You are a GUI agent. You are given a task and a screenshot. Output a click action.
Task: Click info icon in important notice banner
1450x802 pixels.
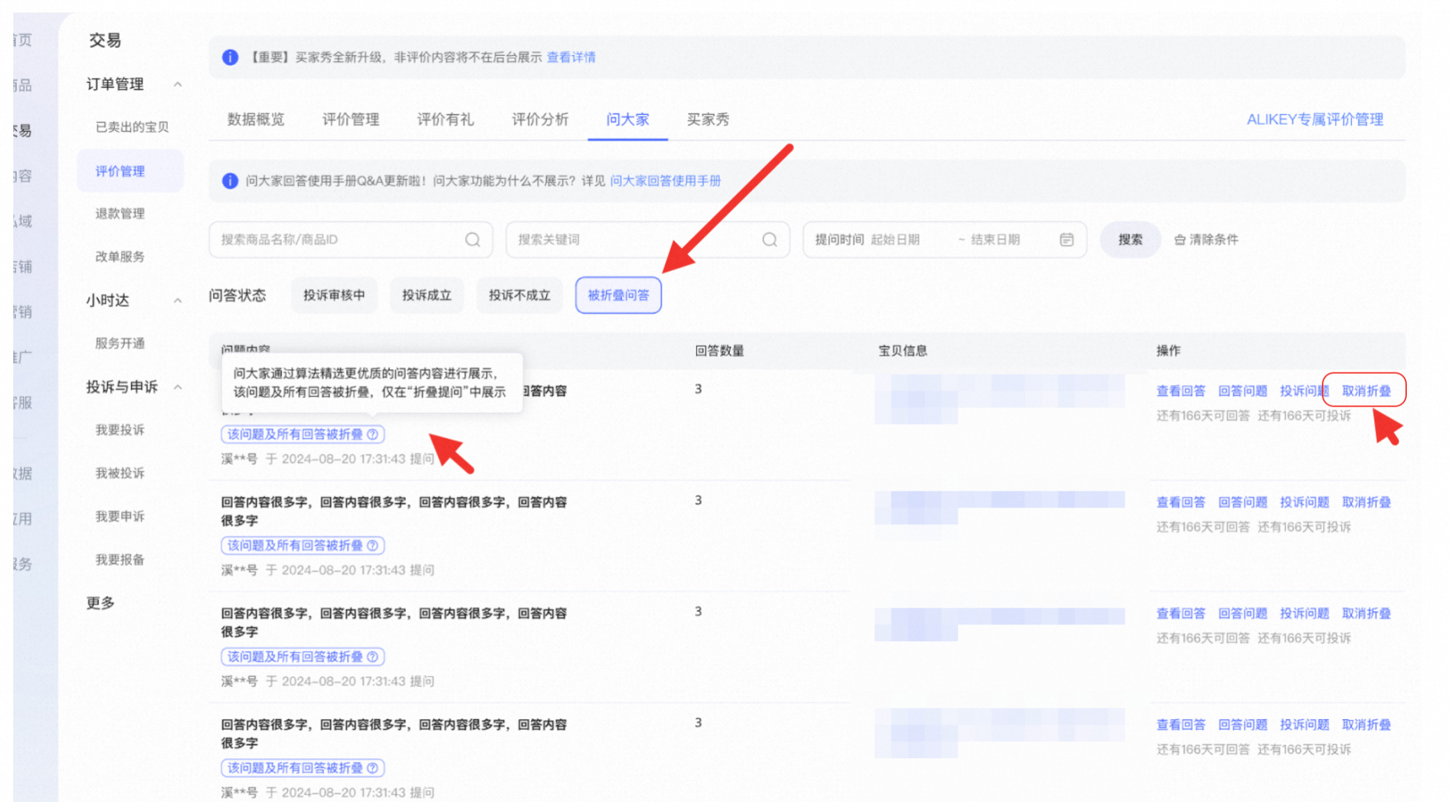coord(230,57)
